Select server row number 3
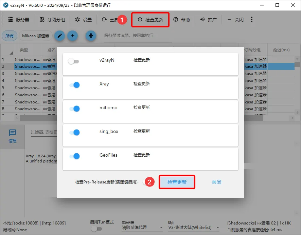Screen dimensions: 301x235 pos(3,73)
